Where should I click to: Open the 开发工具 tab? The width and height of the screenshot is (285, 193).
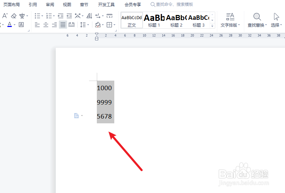[x=106, y=4]
